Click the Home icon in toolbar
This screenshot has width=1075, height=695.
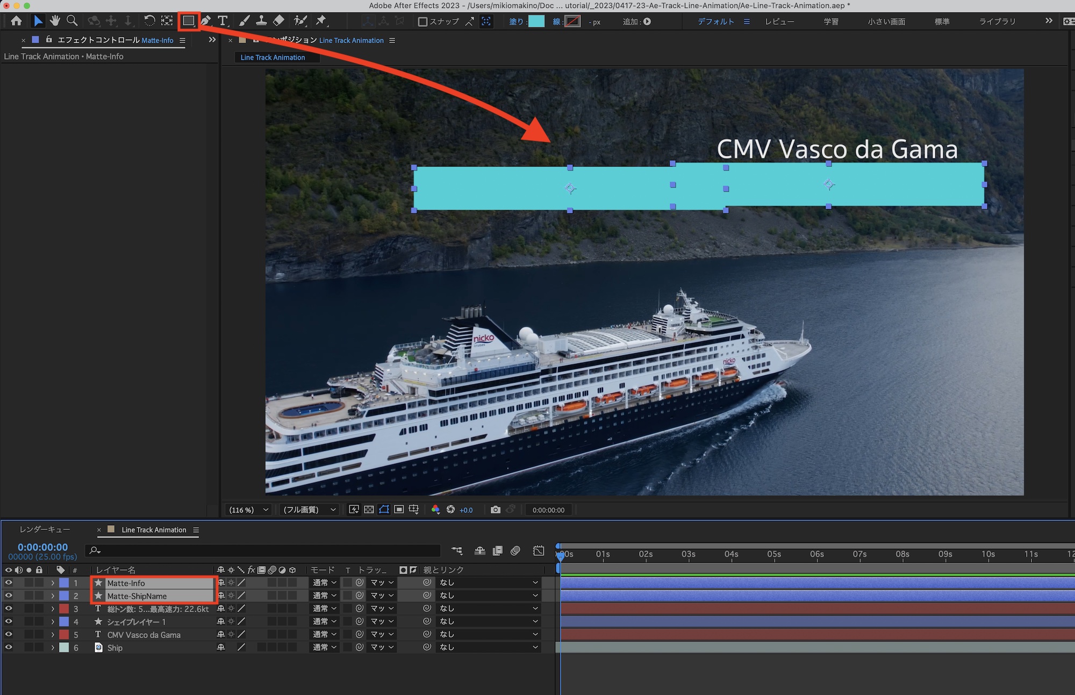point(17,21)
